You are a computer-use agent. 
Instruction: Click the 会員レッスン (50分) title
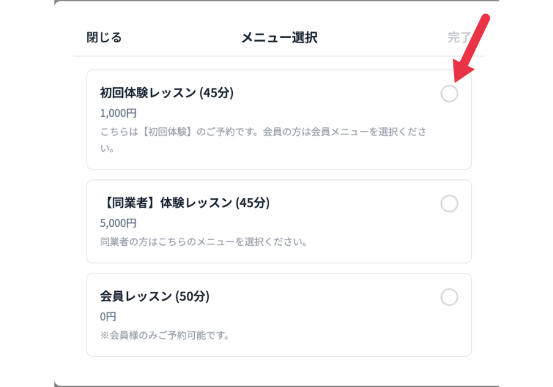pos(154,296)
